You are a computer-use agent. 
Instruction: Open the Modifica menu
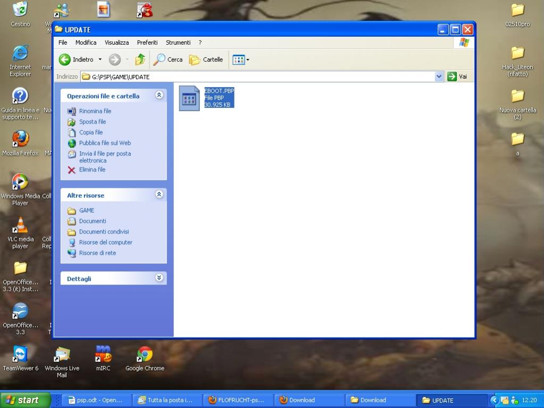(86, 43)
